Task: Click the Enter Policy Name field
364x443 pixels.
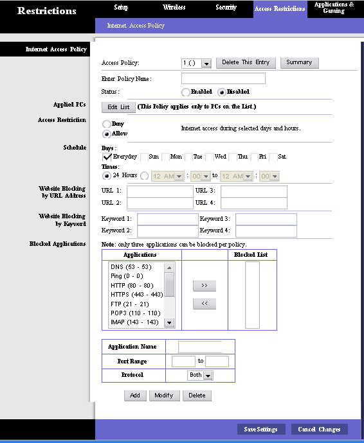Action: pos(223,78)
